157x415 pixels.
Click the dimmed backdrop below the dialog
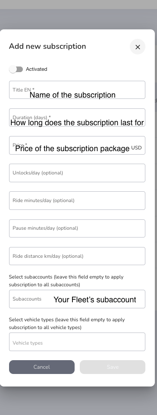click(x=78, y=401)
